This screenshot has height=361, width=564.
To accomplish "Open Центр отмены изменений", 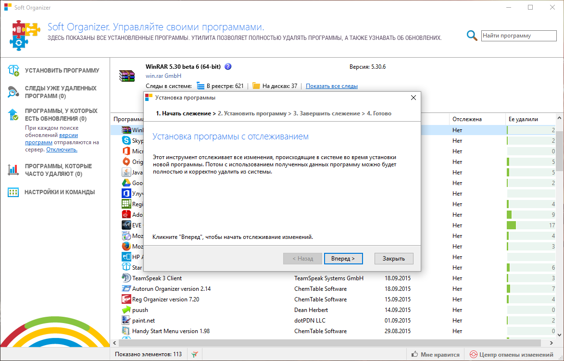I will coord(512,355).
